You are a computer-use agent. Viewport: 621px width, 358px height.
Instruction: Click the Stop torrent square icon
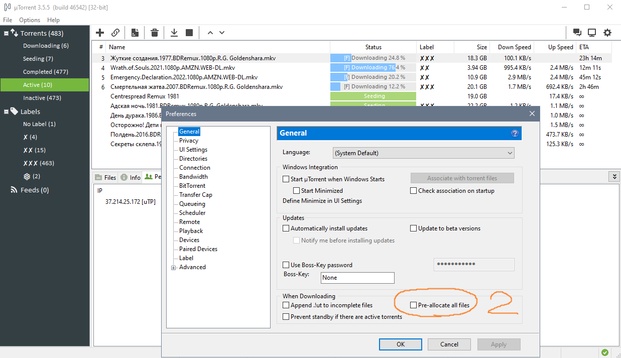[x=189, y=33]
